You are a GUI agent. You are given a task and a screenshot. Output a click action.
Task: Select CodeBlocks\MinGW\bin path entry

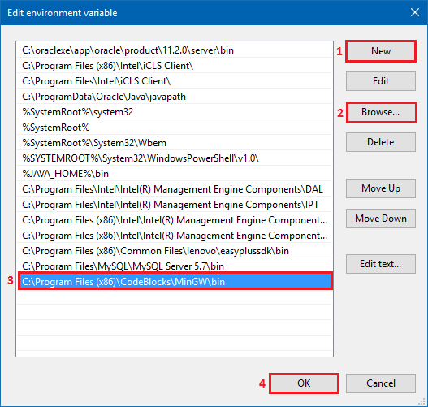click(175, 281)
